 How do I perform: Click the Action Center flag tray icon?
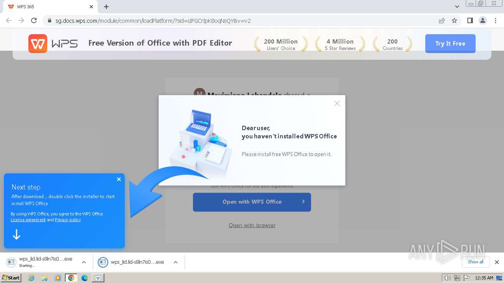coord(466,278)
